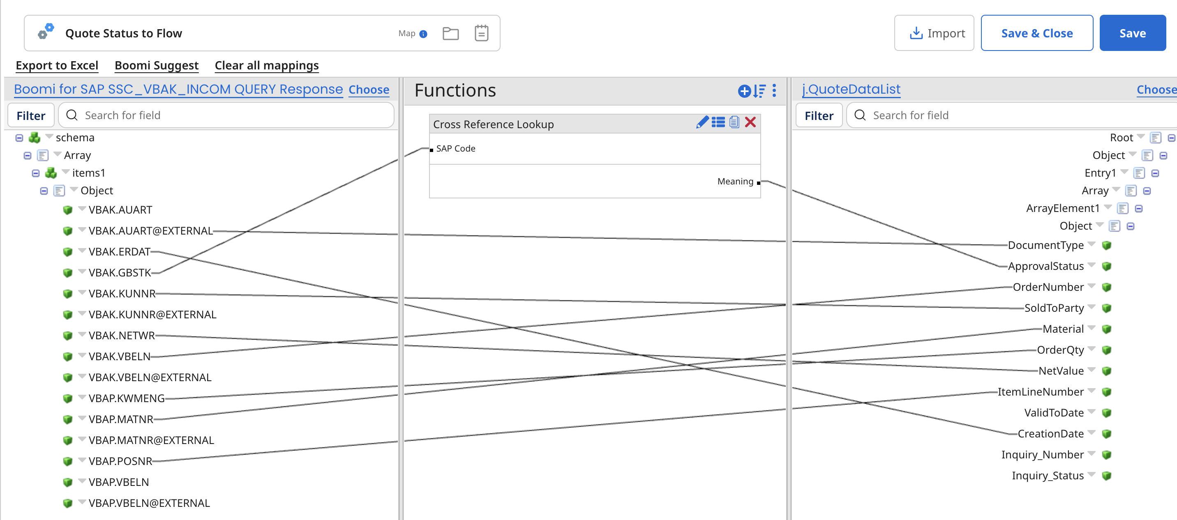Edit the Cross Reference Lookup function
The width and height of the screenshot is (1177, 520).
pyautogui.click(x=702, y=122)
